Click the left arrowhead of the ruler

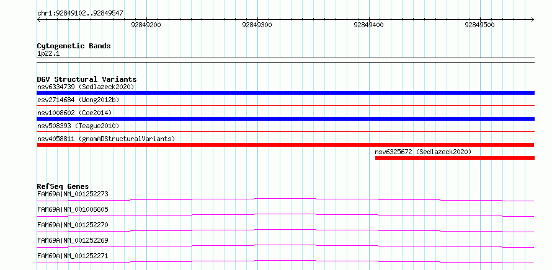[x=38, y=19]
